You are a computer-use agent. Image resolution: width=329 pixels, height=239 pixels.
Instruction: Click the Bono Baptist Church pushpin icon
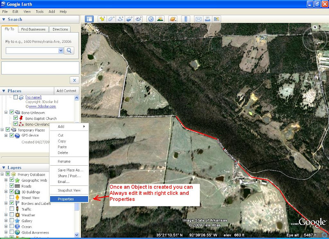(21, 118)
